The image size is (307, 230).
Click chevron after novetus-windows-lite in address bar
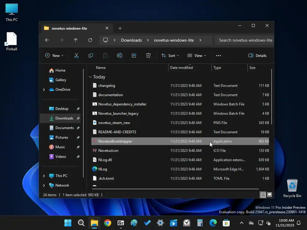200,40
